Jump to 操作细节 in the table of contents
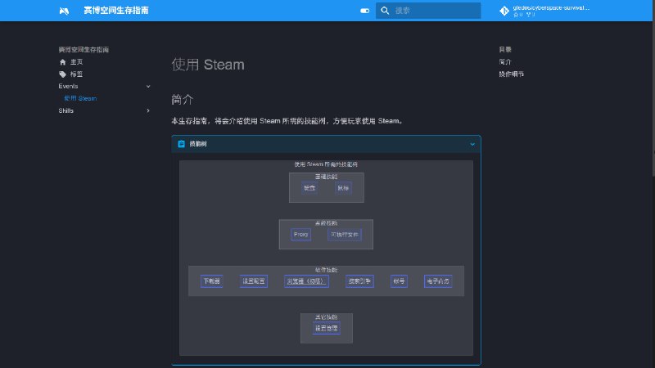This screenshot has height=368, width=655. (511, 74)
